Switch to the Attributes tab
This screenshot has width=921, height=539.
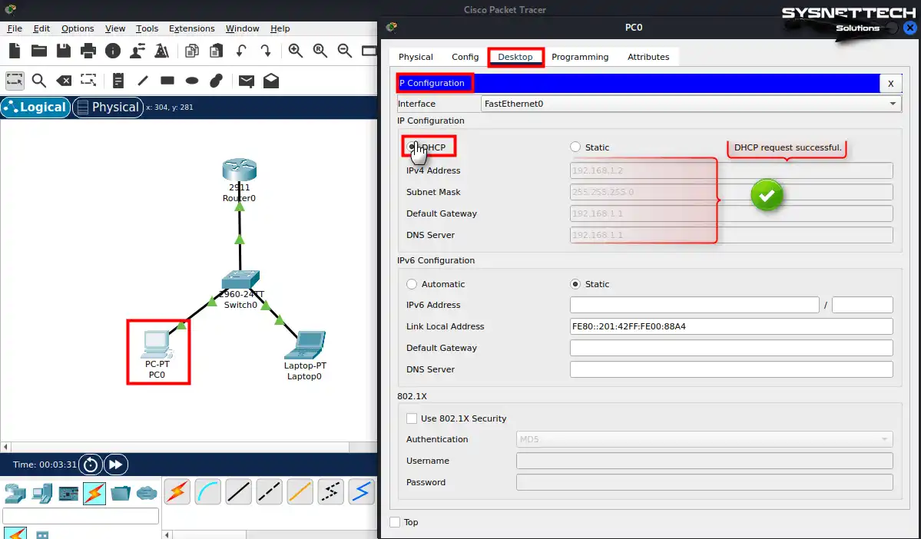(x=648, y=57)
